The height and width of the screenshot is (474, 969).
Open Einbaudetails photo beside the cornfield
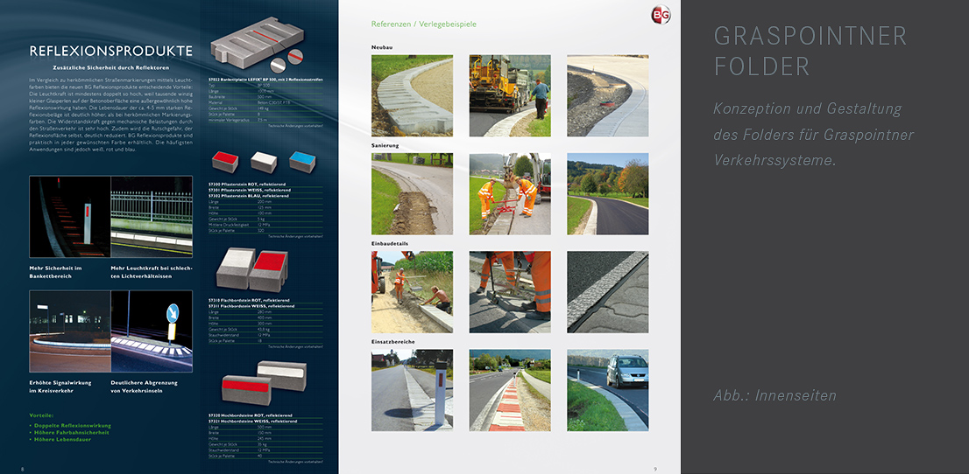pos(412,292)
